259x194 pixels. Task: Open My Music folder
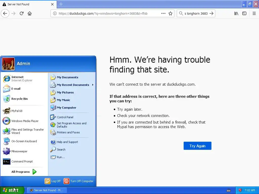tap(72, 100)
